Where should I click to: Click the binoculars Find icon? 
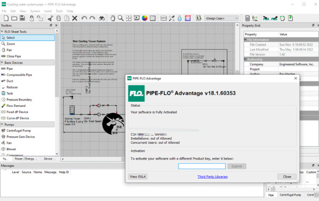[x=101, y=18]
